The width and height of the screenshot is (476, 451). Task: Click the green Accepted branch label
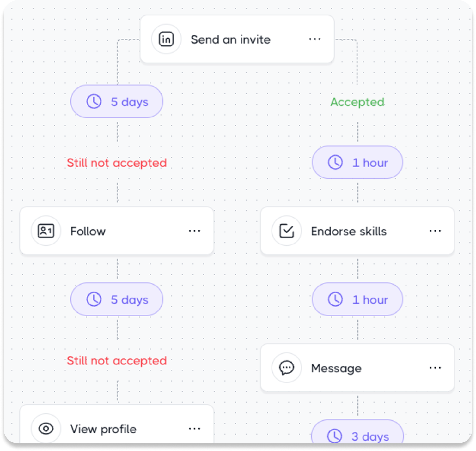coord(357,102)
